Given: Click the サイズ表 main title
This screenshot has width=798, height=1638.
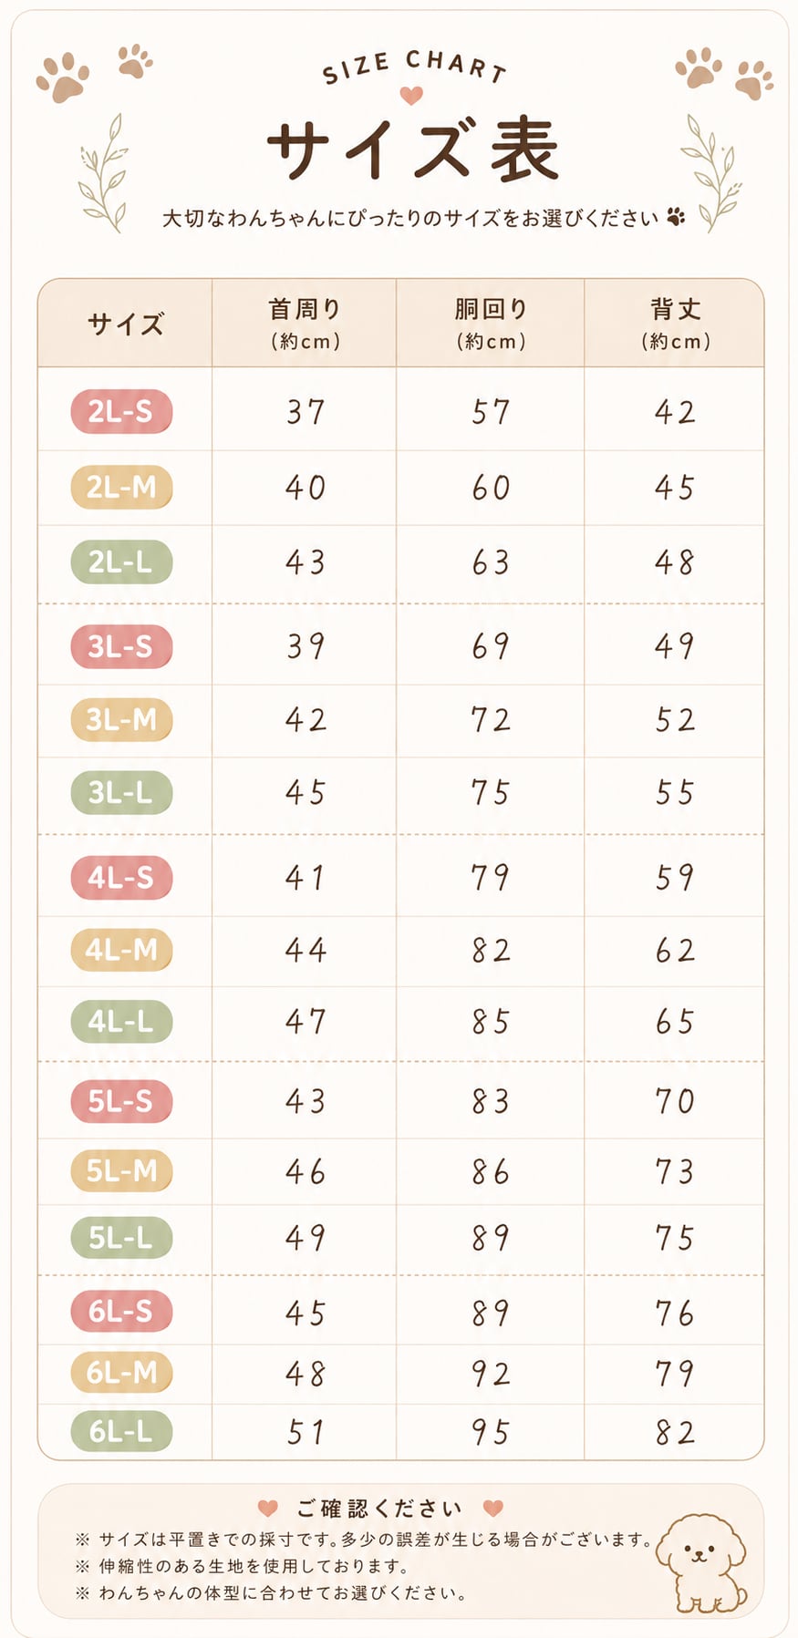Looking at the screenshot, I should pos(412,150).
